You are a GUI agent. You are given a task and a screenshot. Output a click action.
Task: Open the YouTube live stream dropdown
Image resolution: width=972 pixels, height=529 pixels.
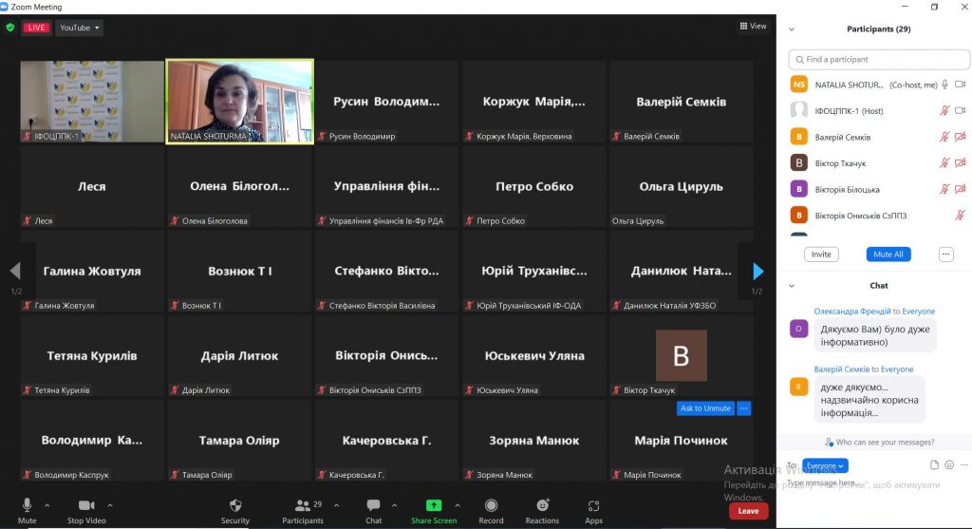(80, 28)
